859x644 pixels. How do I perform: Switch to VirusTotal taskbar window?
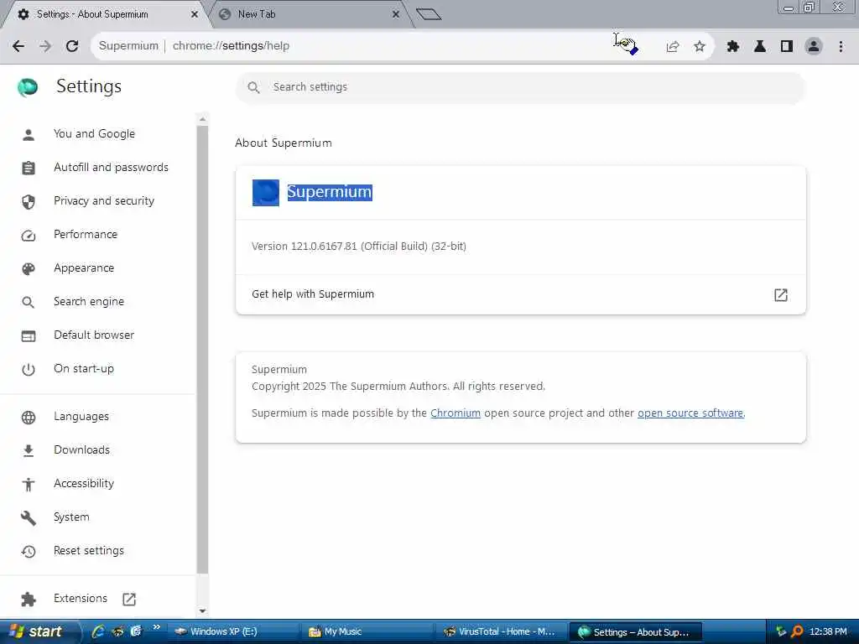point(502,632)
